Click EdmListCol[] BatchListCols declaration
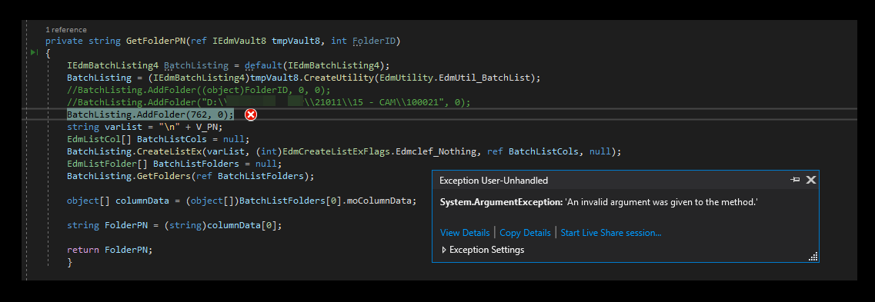875x302 pixels. [159, 139]
